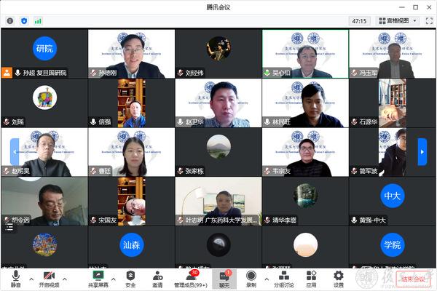The width and height of the screenshot is (437, 291).
Task: Open the grid view (宫格视图) dropdown
Action: coord(398,21)
